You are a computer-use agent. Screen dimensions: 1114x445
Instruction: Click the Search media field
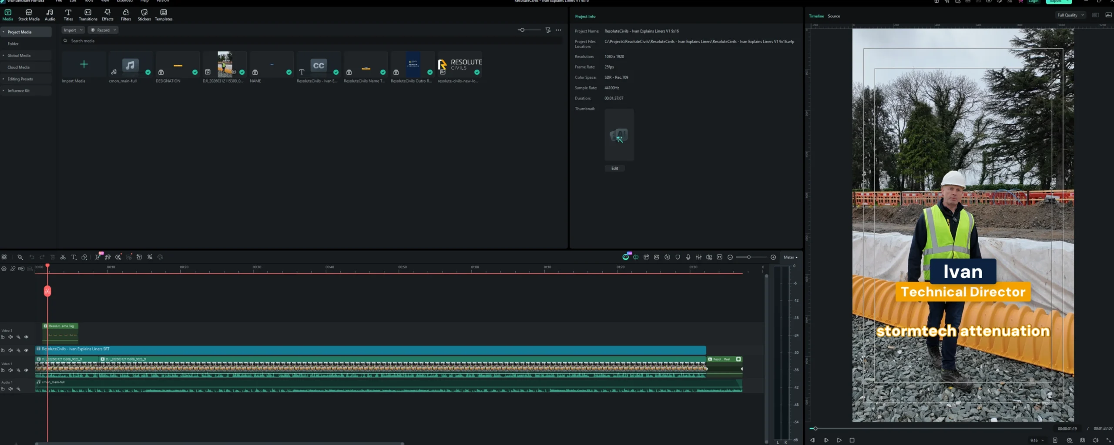click(x=311, y=41)
